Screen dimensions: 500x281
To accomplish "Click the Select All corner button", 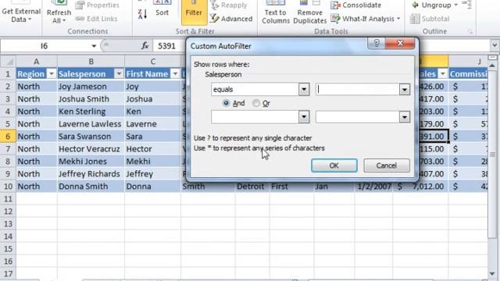I will point(9,61).
